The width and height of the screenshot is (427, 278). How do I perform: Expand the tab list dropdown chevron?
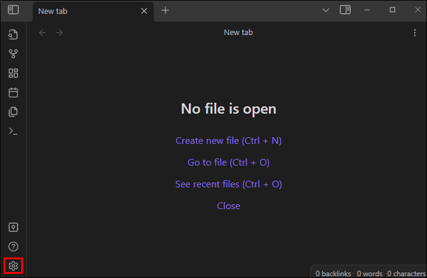coord(326,10)
